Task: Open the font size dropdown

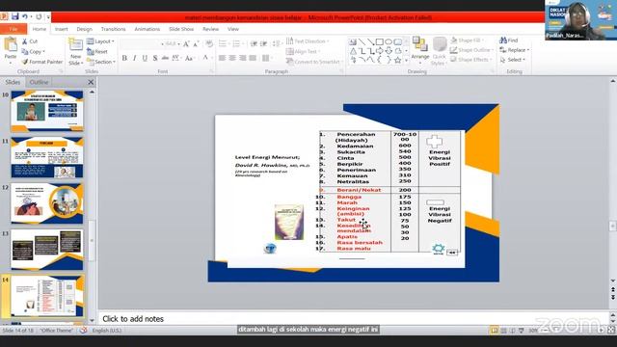Action: (178, 44)
